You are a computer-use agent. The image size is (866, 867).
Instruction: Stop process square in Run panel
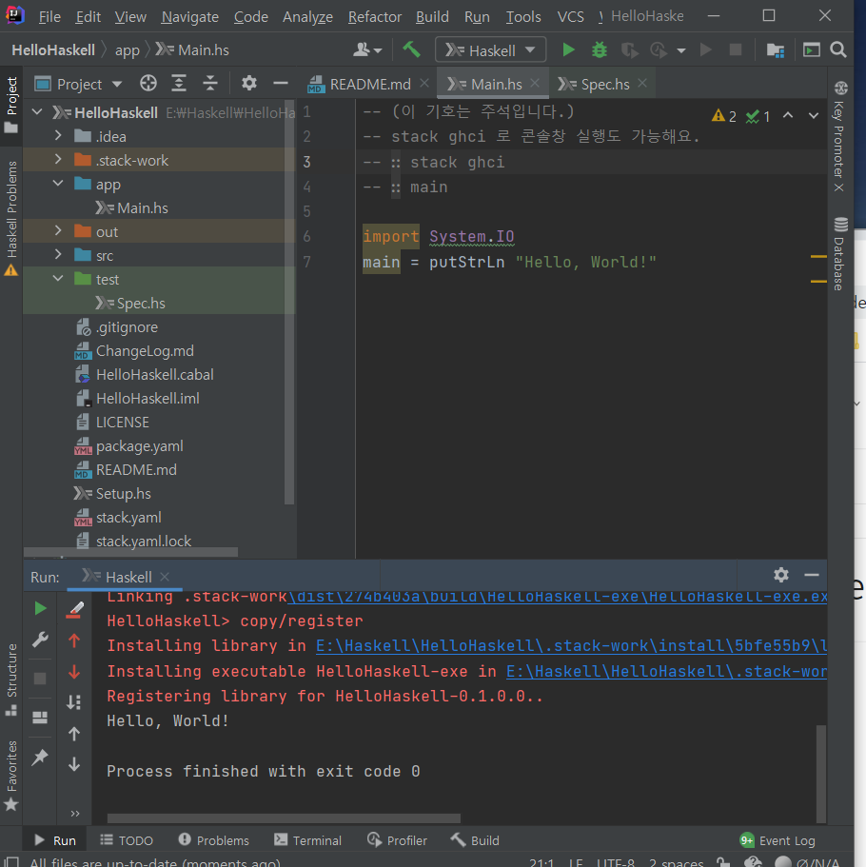40,679
